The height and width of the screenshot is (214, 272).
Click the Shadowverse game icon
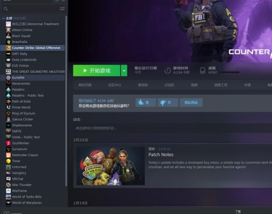coord(9,125)
